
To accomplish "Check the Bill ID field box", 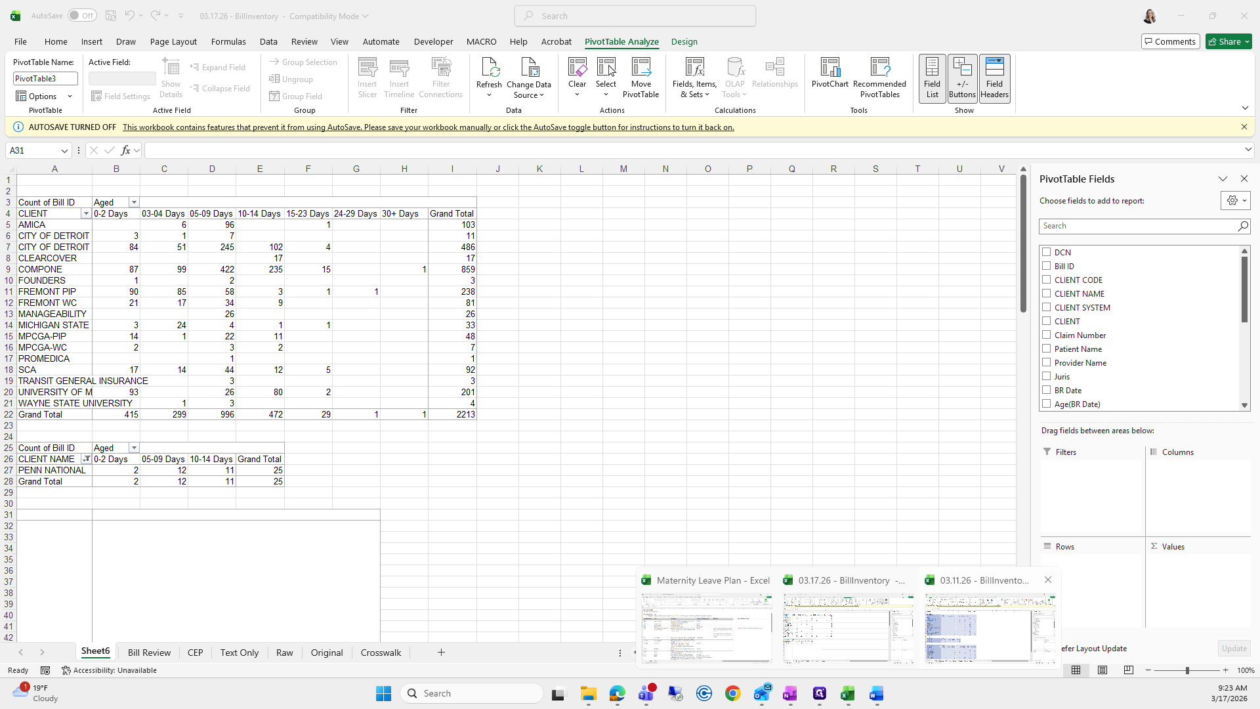I will (1047, 266).
